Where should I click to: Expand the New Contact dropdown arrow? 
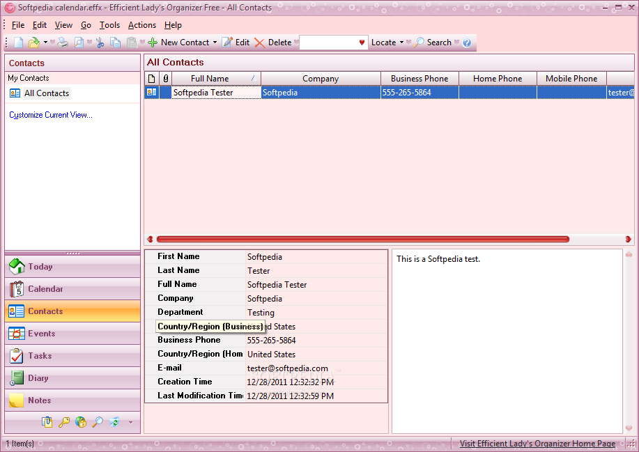tap(215, 42)
